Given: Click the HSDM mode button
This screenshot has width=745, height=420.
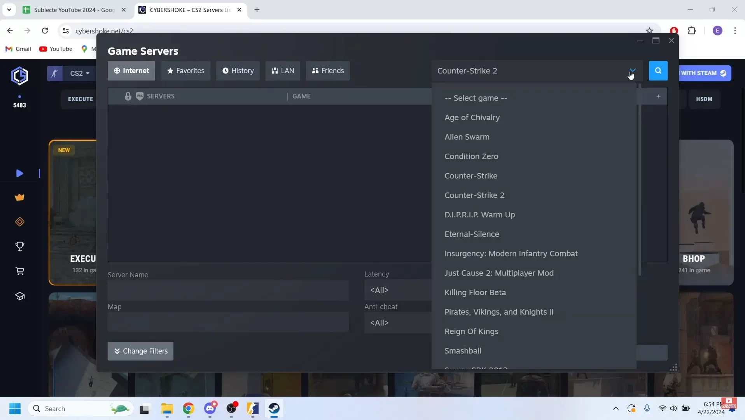Looking at the screenshot, I should coord(704,99).
